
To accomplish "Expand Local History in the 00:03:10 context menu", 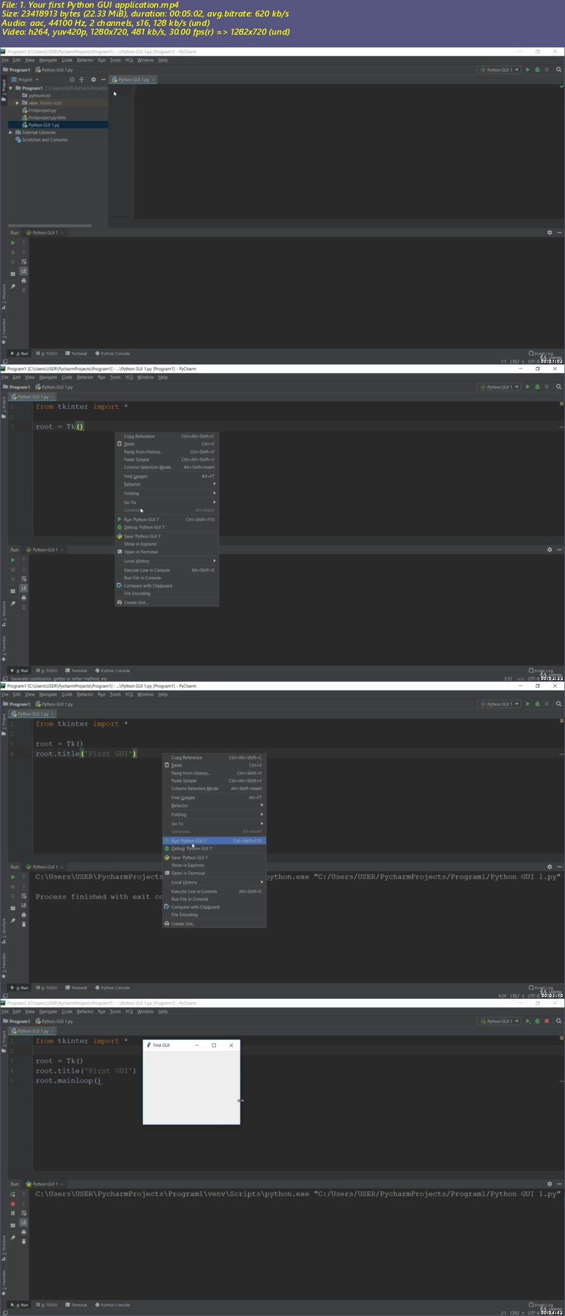I will [x=214, y=882].
